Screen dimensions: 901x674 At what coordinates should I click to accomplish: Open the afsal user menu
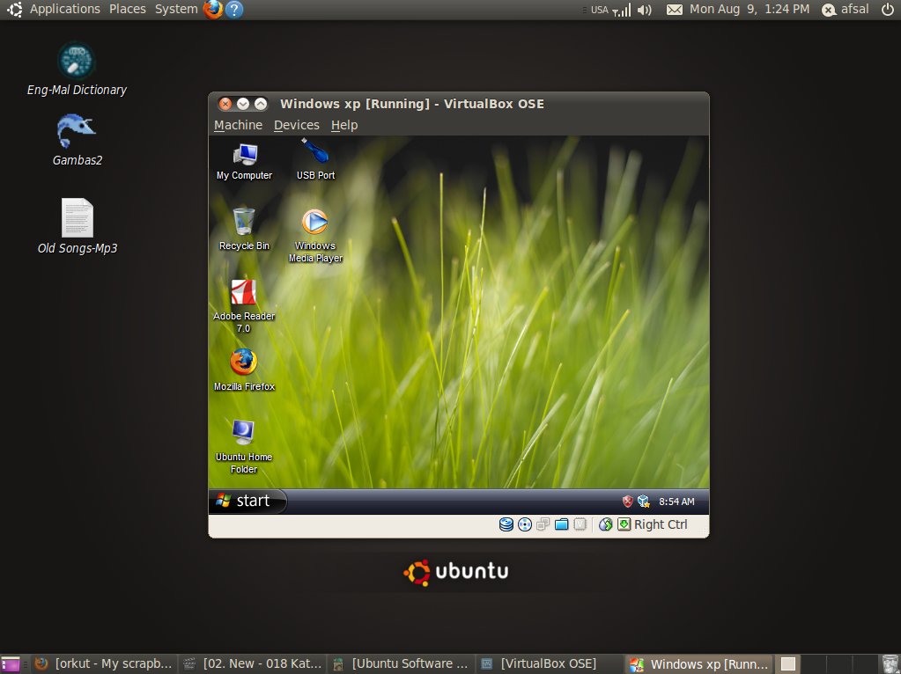pyautogui.click(x=846, y=9)
